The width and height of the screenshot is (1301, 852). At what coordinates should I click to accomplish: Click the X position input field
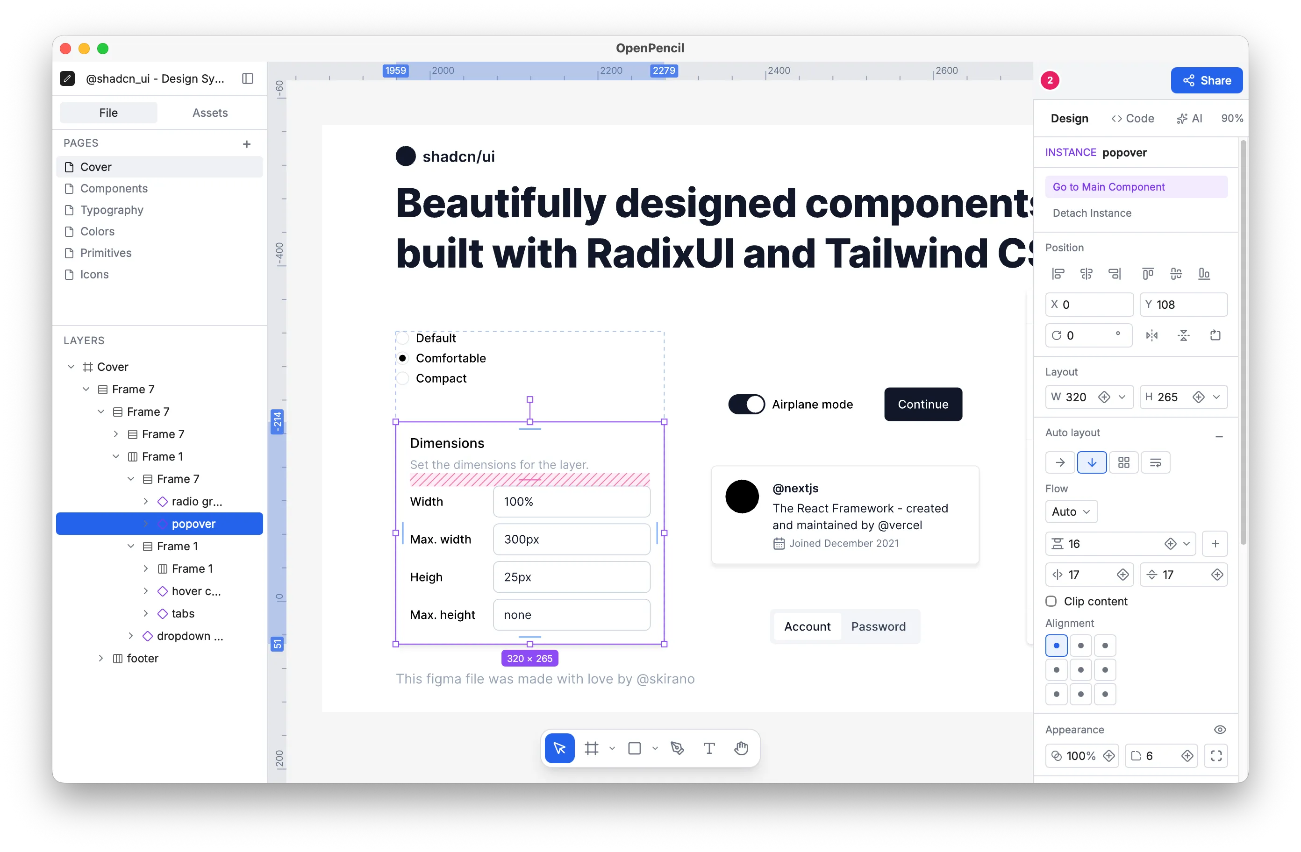click(1089, 305)
